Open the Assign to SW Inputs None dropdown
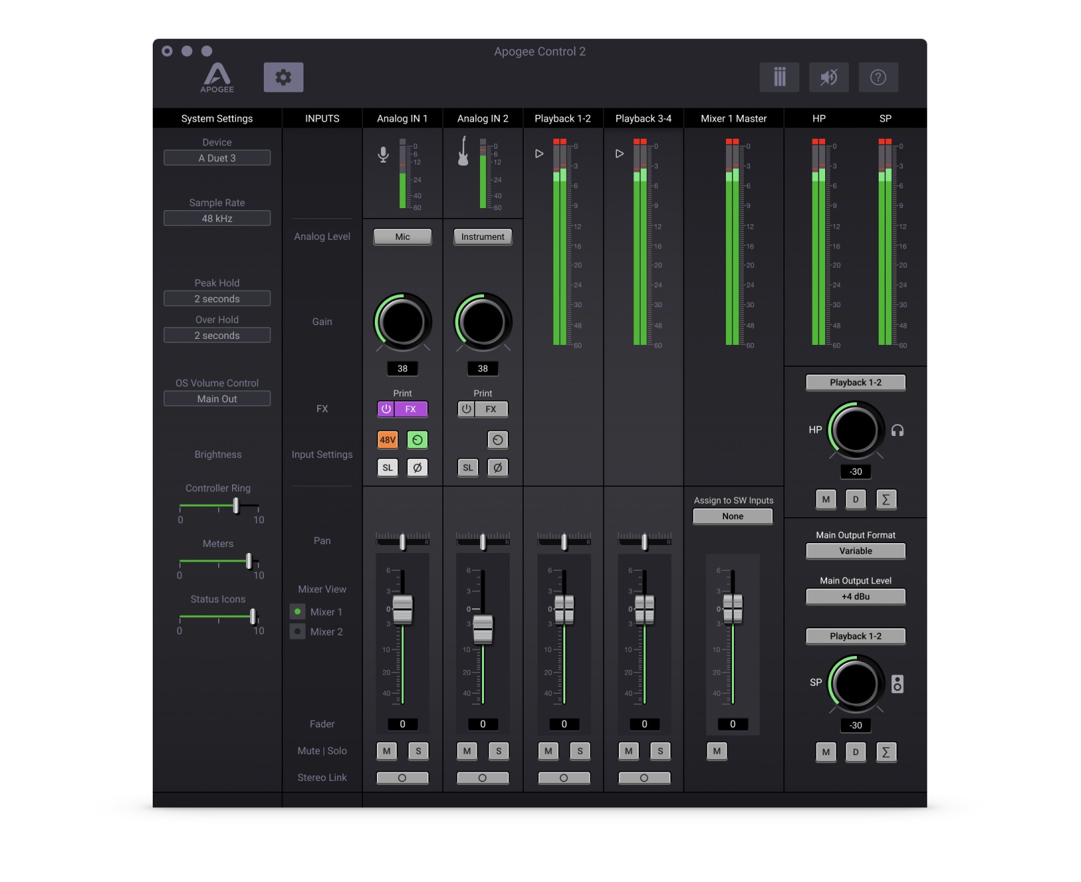Screen dimensions: 1081x882 pos(732,516)
